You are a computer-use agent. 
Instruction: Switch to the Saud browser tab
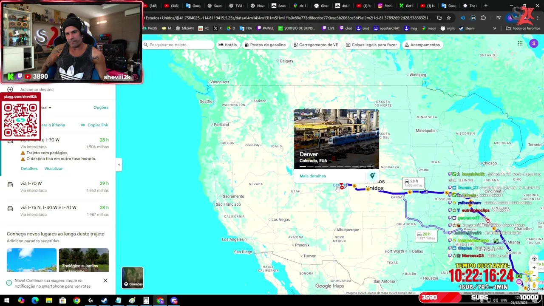[x=215, y=6]
